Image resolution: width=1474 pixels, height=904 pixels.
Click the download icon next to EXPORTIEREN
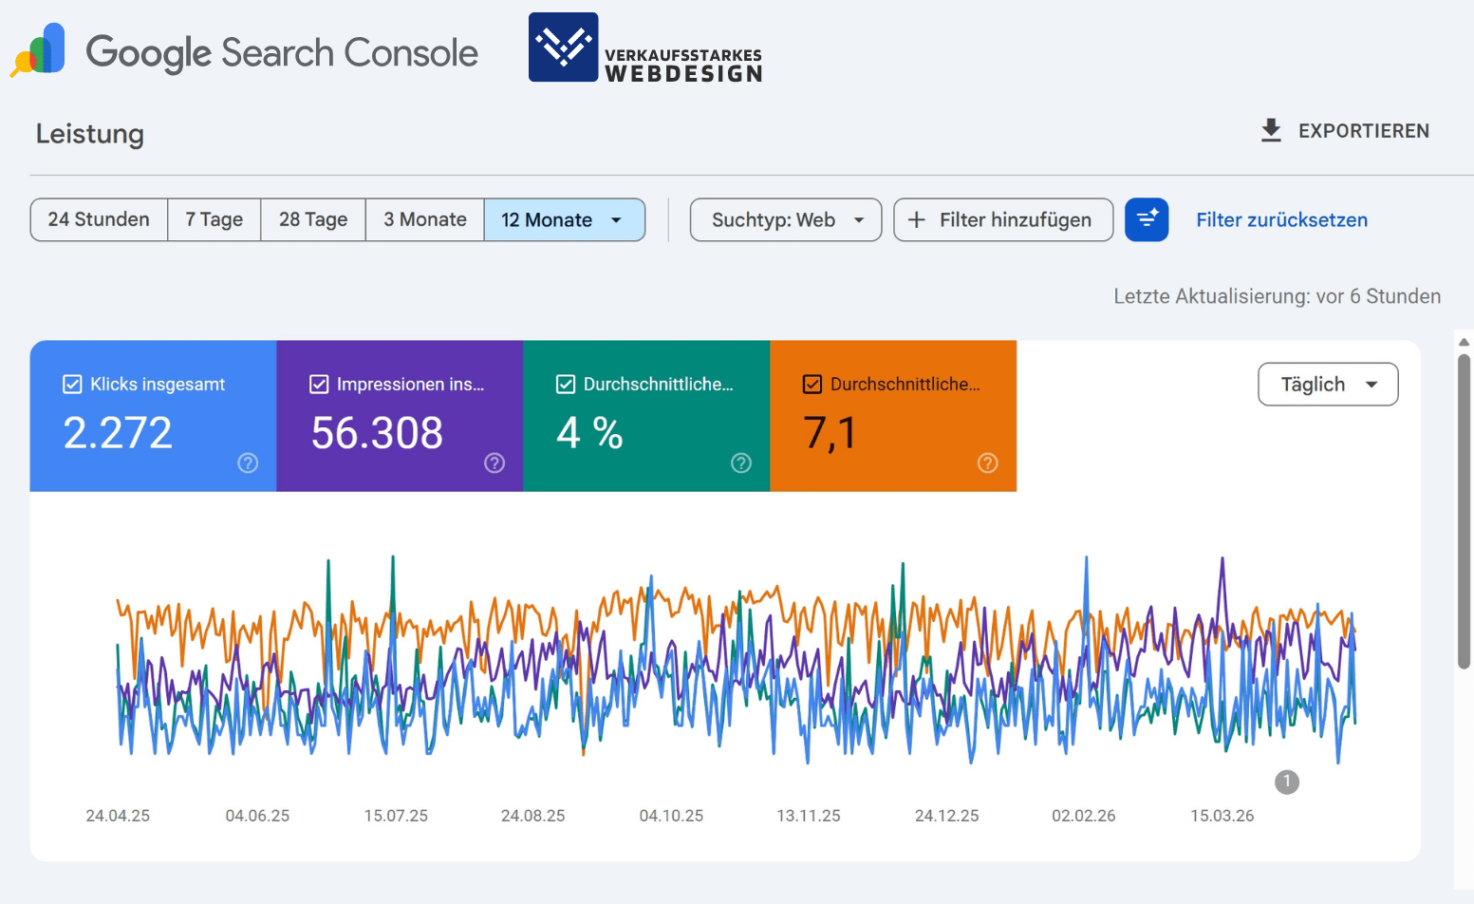[x=1270, y=130]
